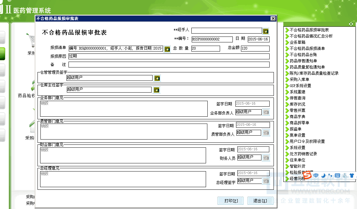357x209 pixels.
Task: Open Sogou soft keyboard icon
Action: click(x=337, y=175)
